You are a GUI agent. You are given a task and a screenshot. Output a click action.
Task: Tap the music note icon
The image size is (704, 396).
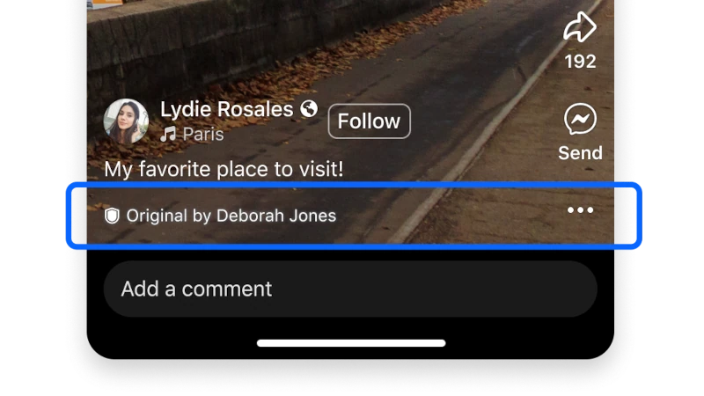coord(168,134)
